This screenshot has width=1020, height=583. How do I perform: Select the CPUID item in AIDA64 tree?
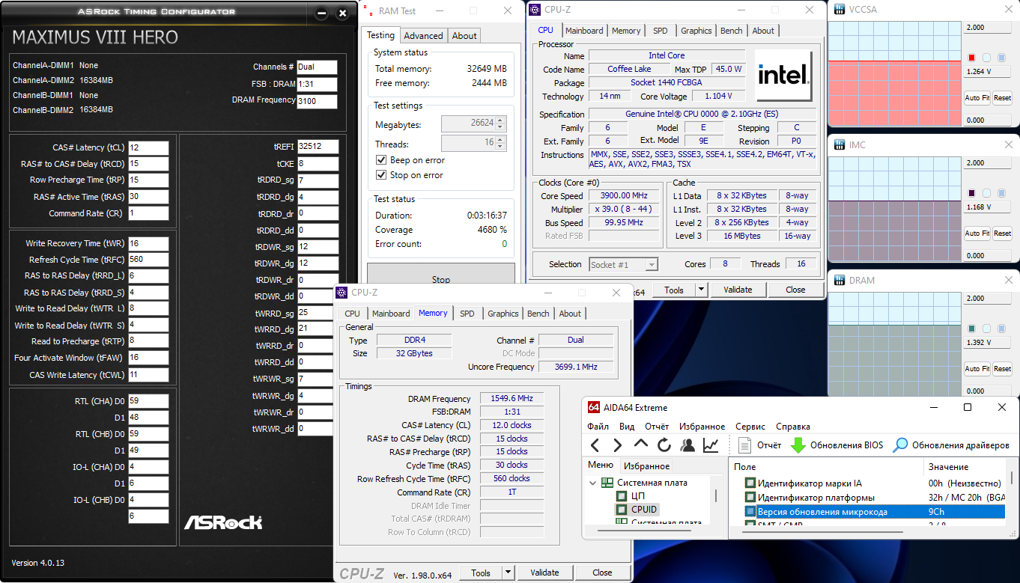pyautogui.click(x=643, y=510)
